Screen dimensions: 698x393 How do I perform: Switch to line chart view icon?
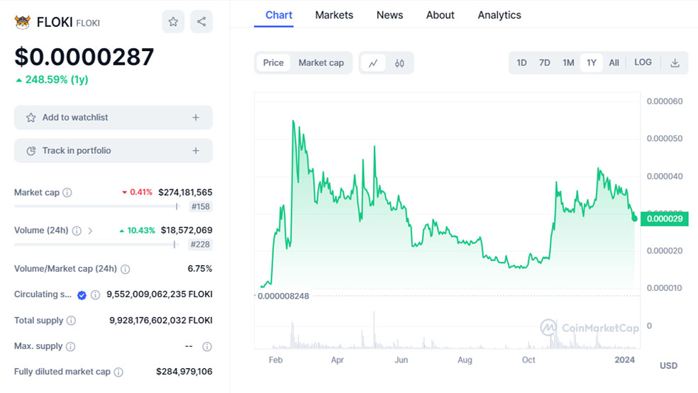click(373, 63)
